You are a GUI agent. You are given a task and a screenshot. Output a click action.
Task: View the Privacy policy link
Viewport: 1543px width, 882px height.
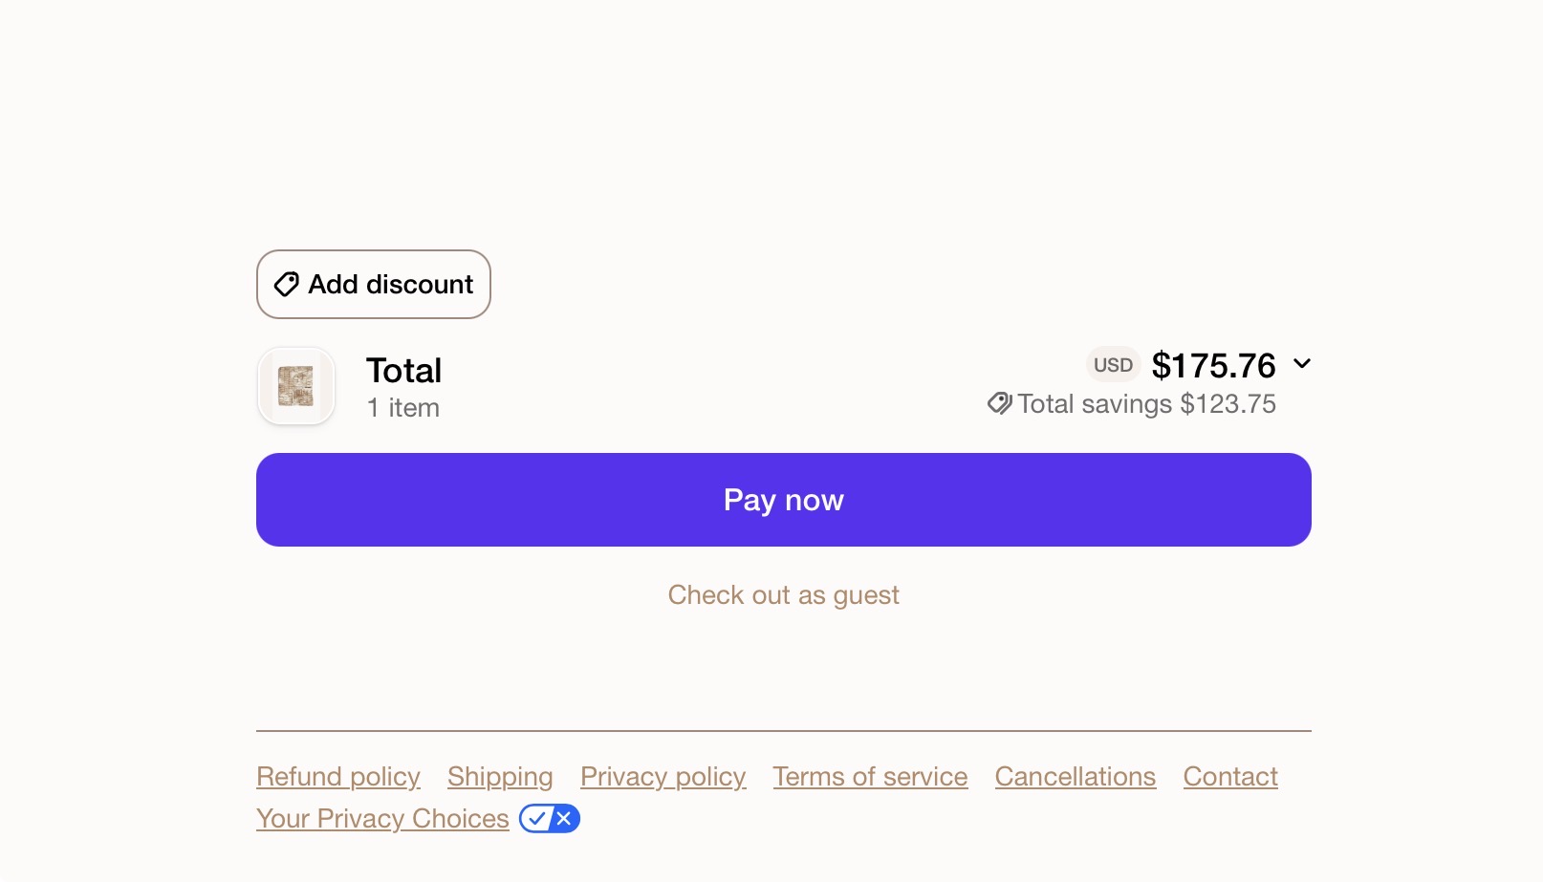[663, 777]
